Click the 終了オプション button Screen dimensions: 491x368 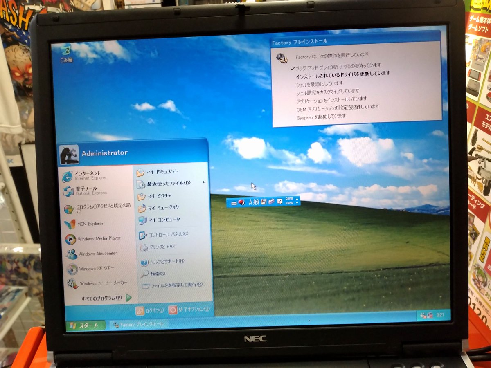click(190, 310)
